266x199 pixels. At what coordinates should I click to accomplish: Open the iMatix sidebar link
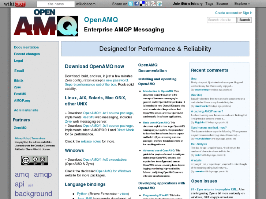pyautogui.click(x=19, y=81)
